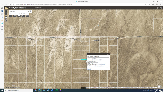Open the layers widget icon

tap(15, 16)
